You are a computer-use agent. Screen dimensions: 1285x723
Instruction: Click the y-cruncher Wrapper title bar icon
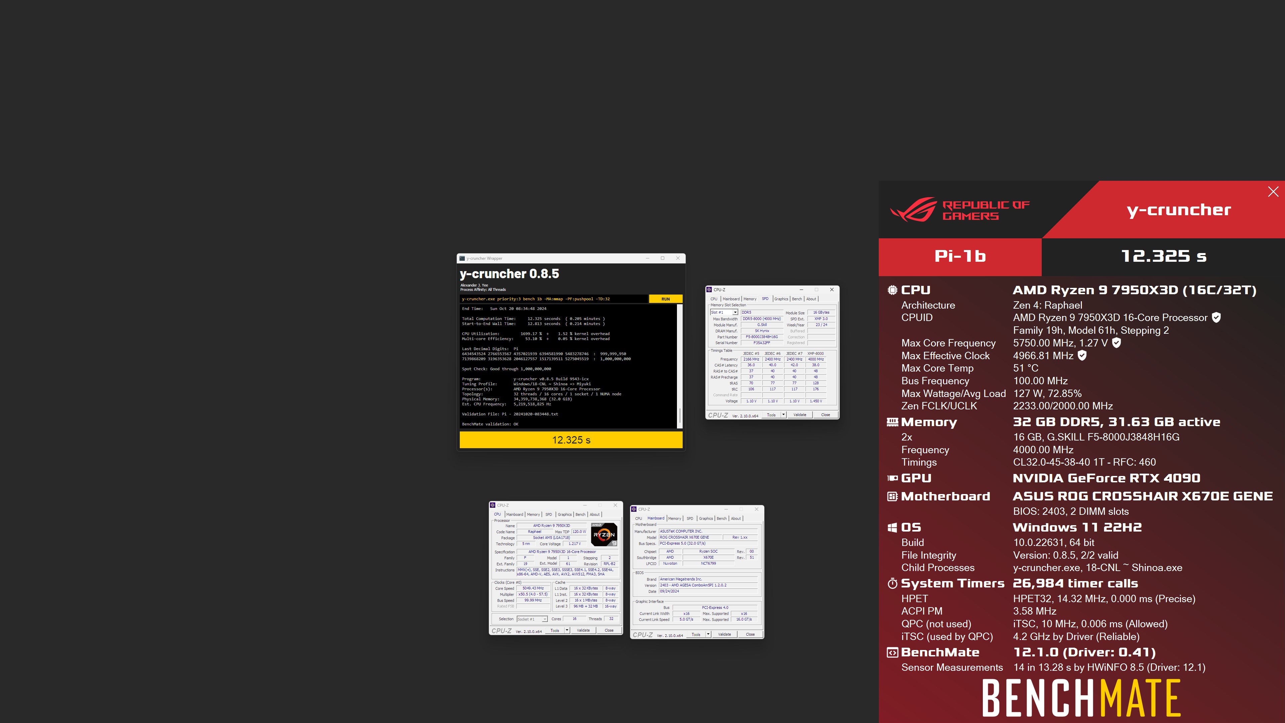462,258
